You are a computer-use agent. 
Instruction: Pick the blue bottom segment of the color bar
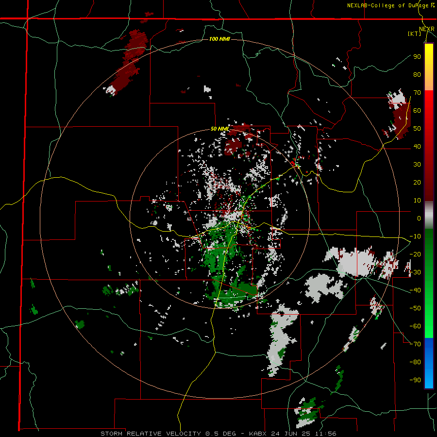point(429,363)
